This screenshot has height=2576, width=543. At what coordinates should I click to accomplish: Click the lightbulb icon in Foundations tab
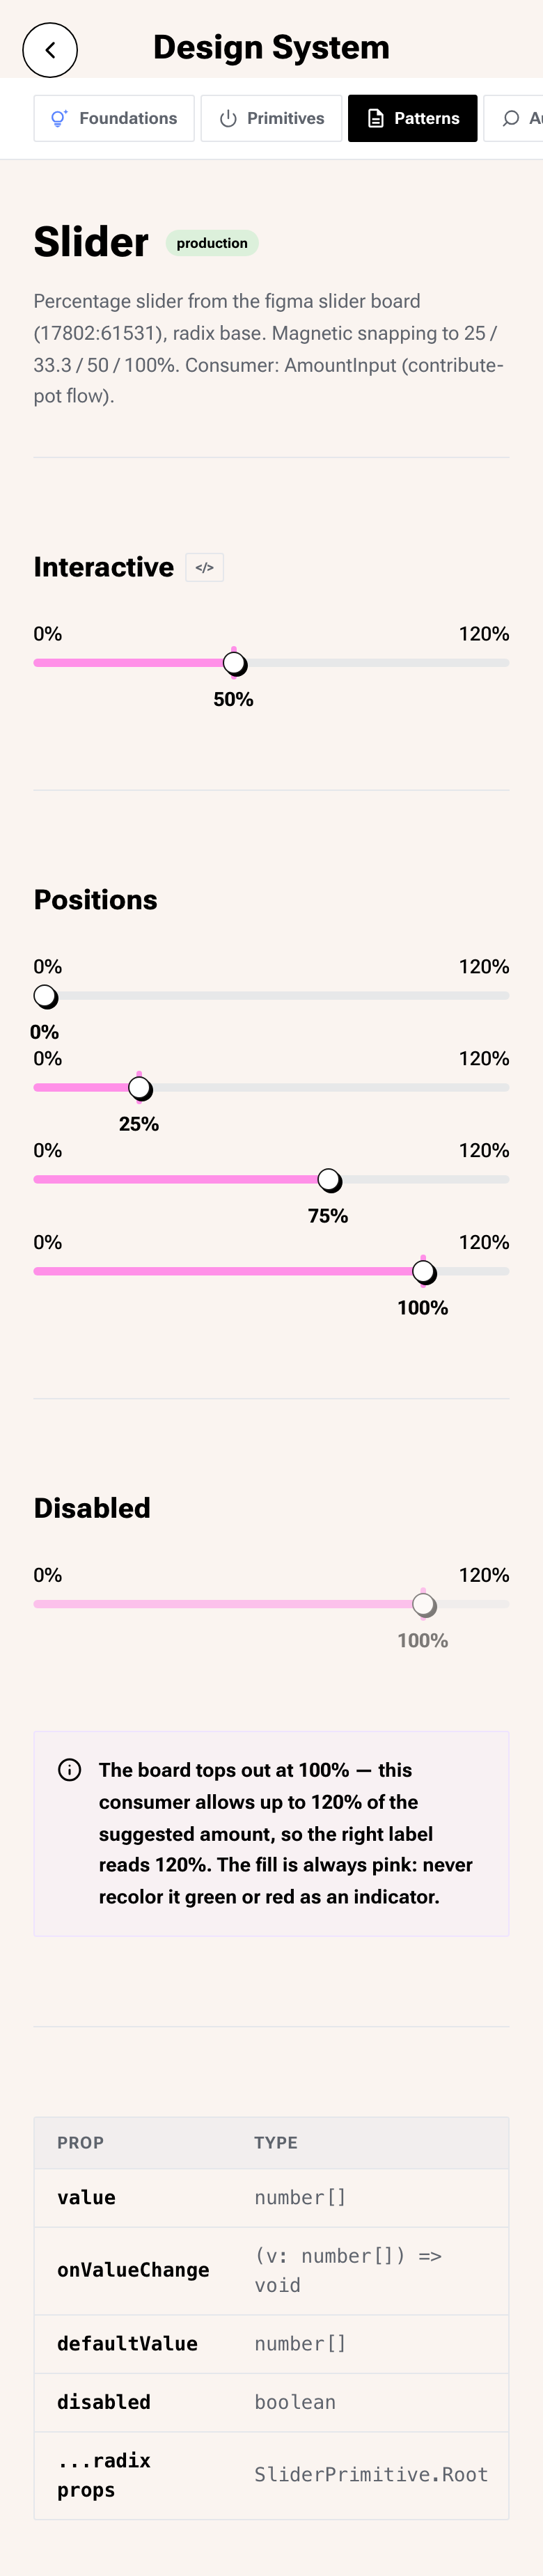point(59,118)
